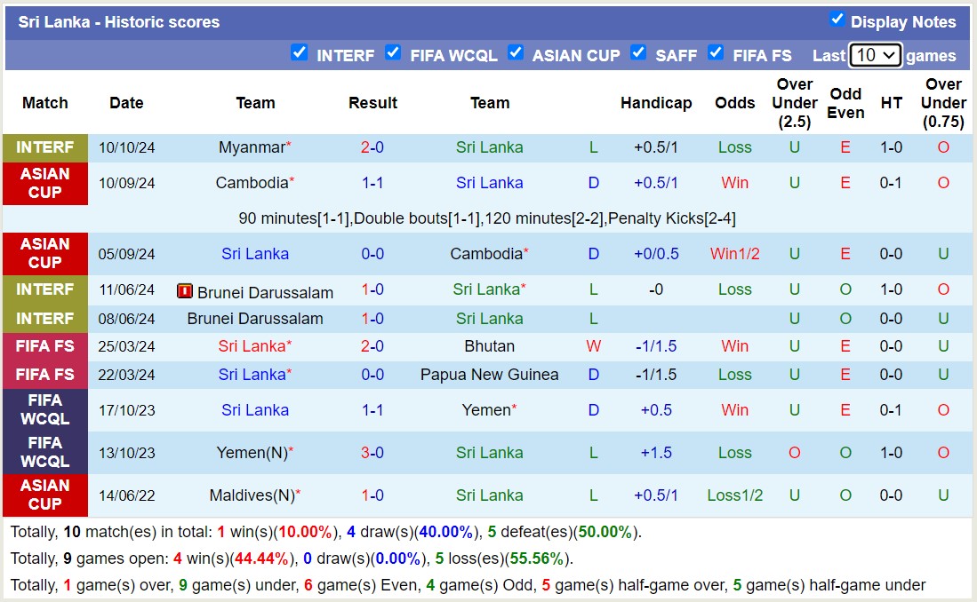Select INTERF league label on 10/10/24 row
The height and width of the screenshot is (602, 977).
click(x=45, y=147)
